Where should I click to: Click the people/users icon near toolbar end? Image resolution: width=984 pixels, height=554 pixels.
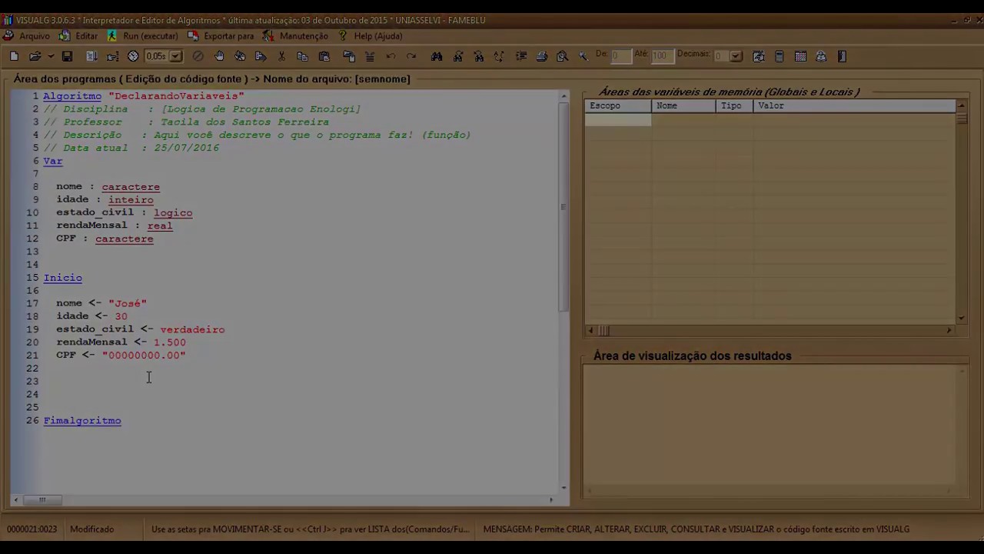[821, 56]
